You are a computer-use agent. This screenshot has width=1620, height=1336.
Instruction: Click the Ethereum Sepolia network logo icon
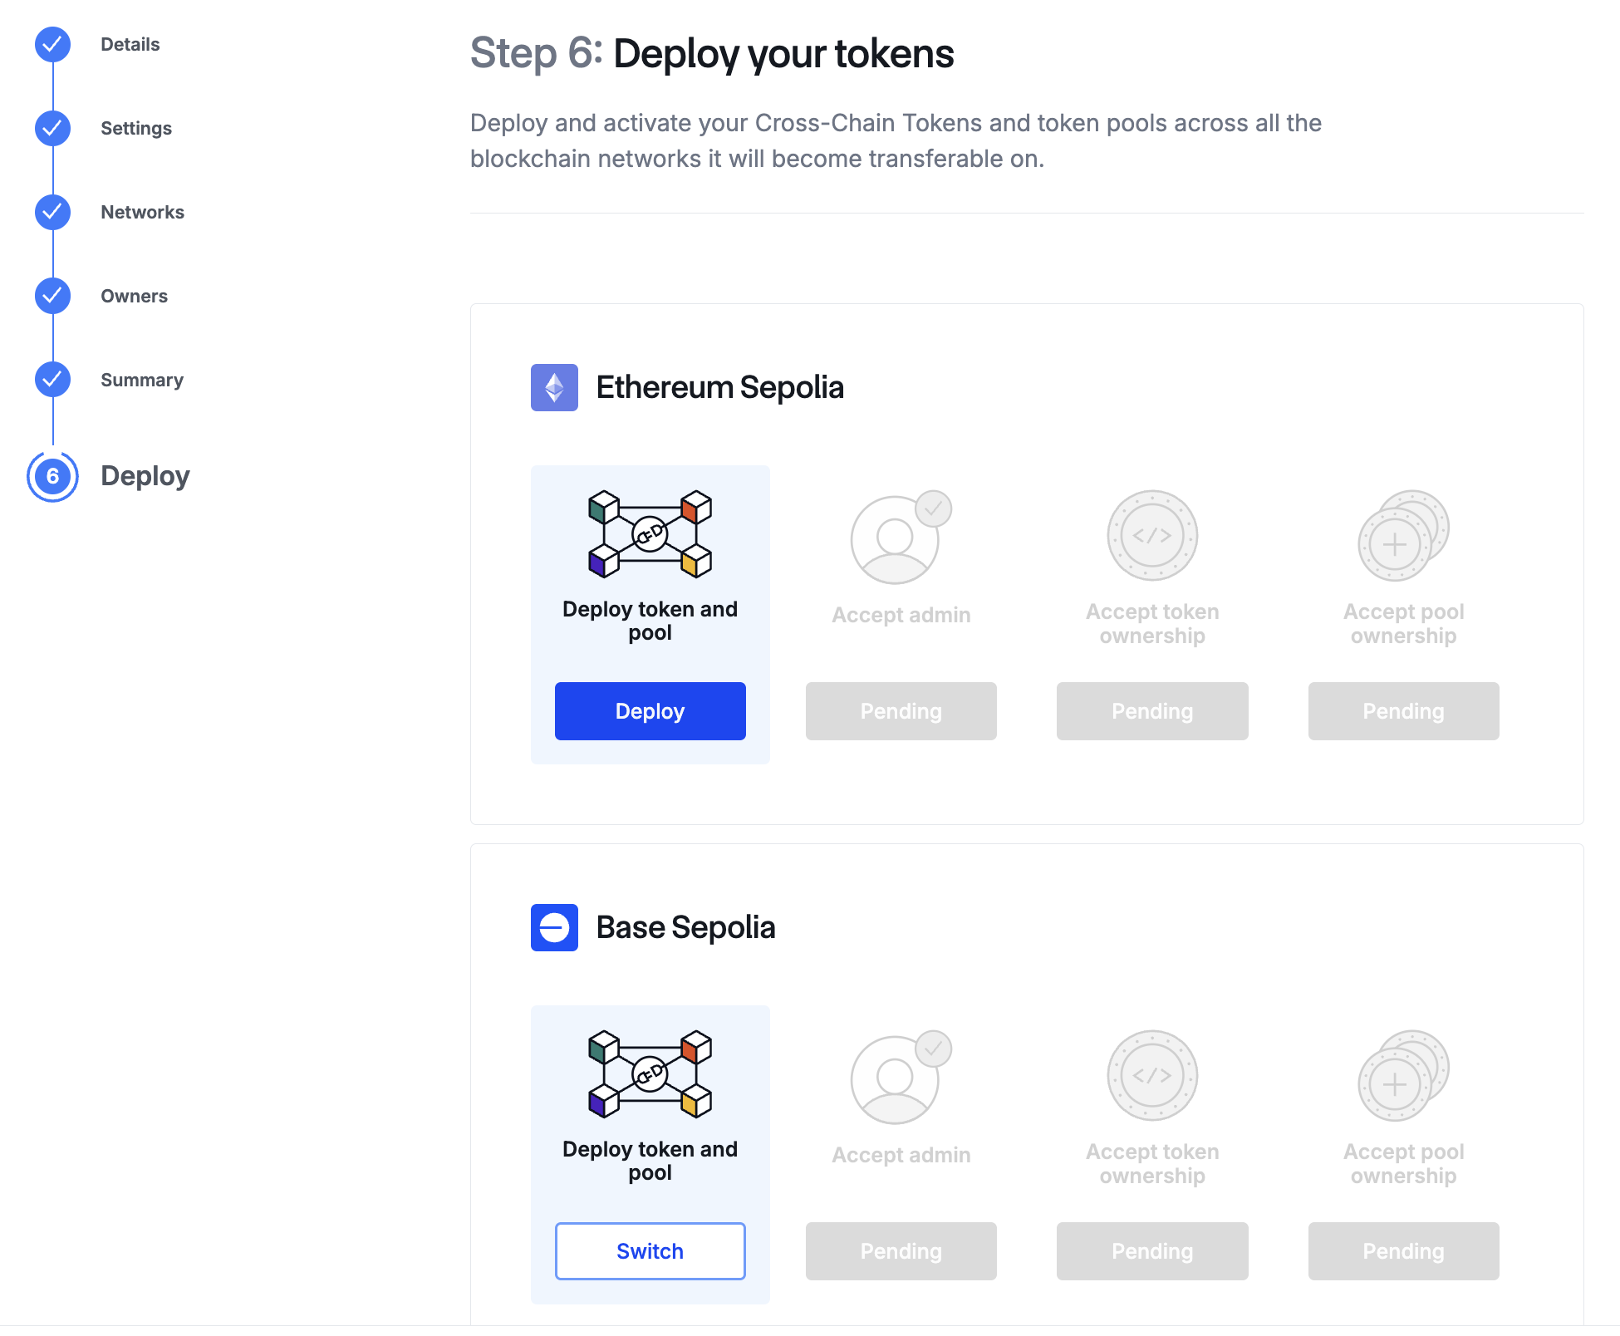tap(553, 387)
